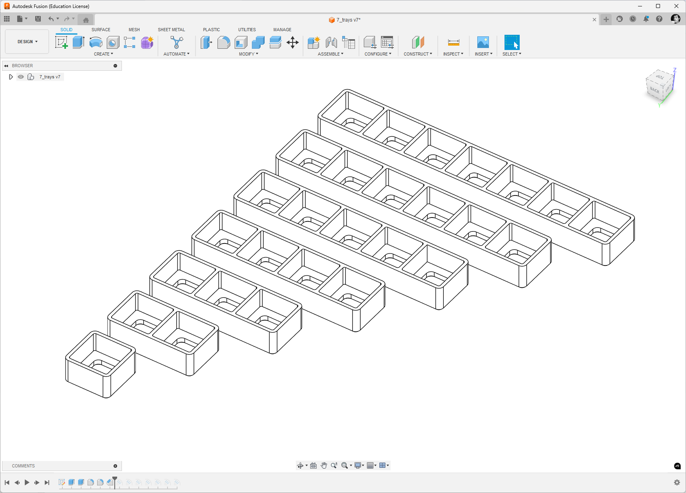Viewport: 686px width, 493px height.
Task: Open the ASSEMBLE menu label
Action: click(x=331, y=54)
